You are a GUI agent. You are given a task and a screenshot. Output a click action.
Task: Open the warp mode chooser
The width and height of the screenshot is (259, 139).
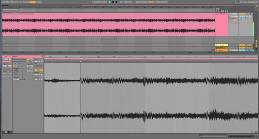[30, 71]
